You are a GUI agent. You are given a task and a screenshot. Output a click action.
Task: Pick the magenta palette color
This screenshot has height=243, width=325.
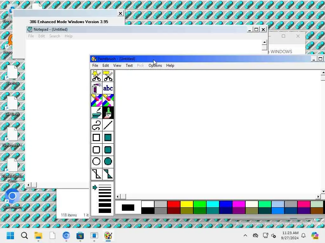click(x=239, y=204)
